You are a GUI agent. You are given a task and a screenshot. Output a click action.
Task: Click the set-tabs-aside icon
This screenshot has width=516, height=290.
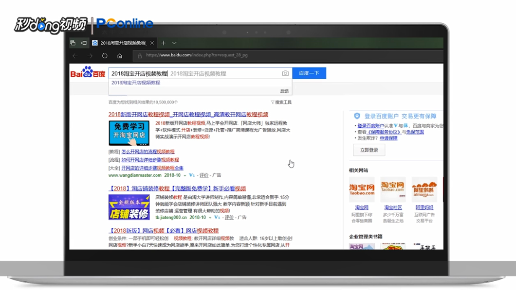(84, 43)
